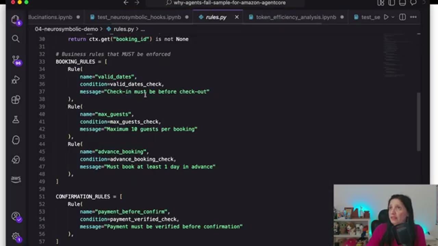Open the Run and Debug view

click(16, 80)
